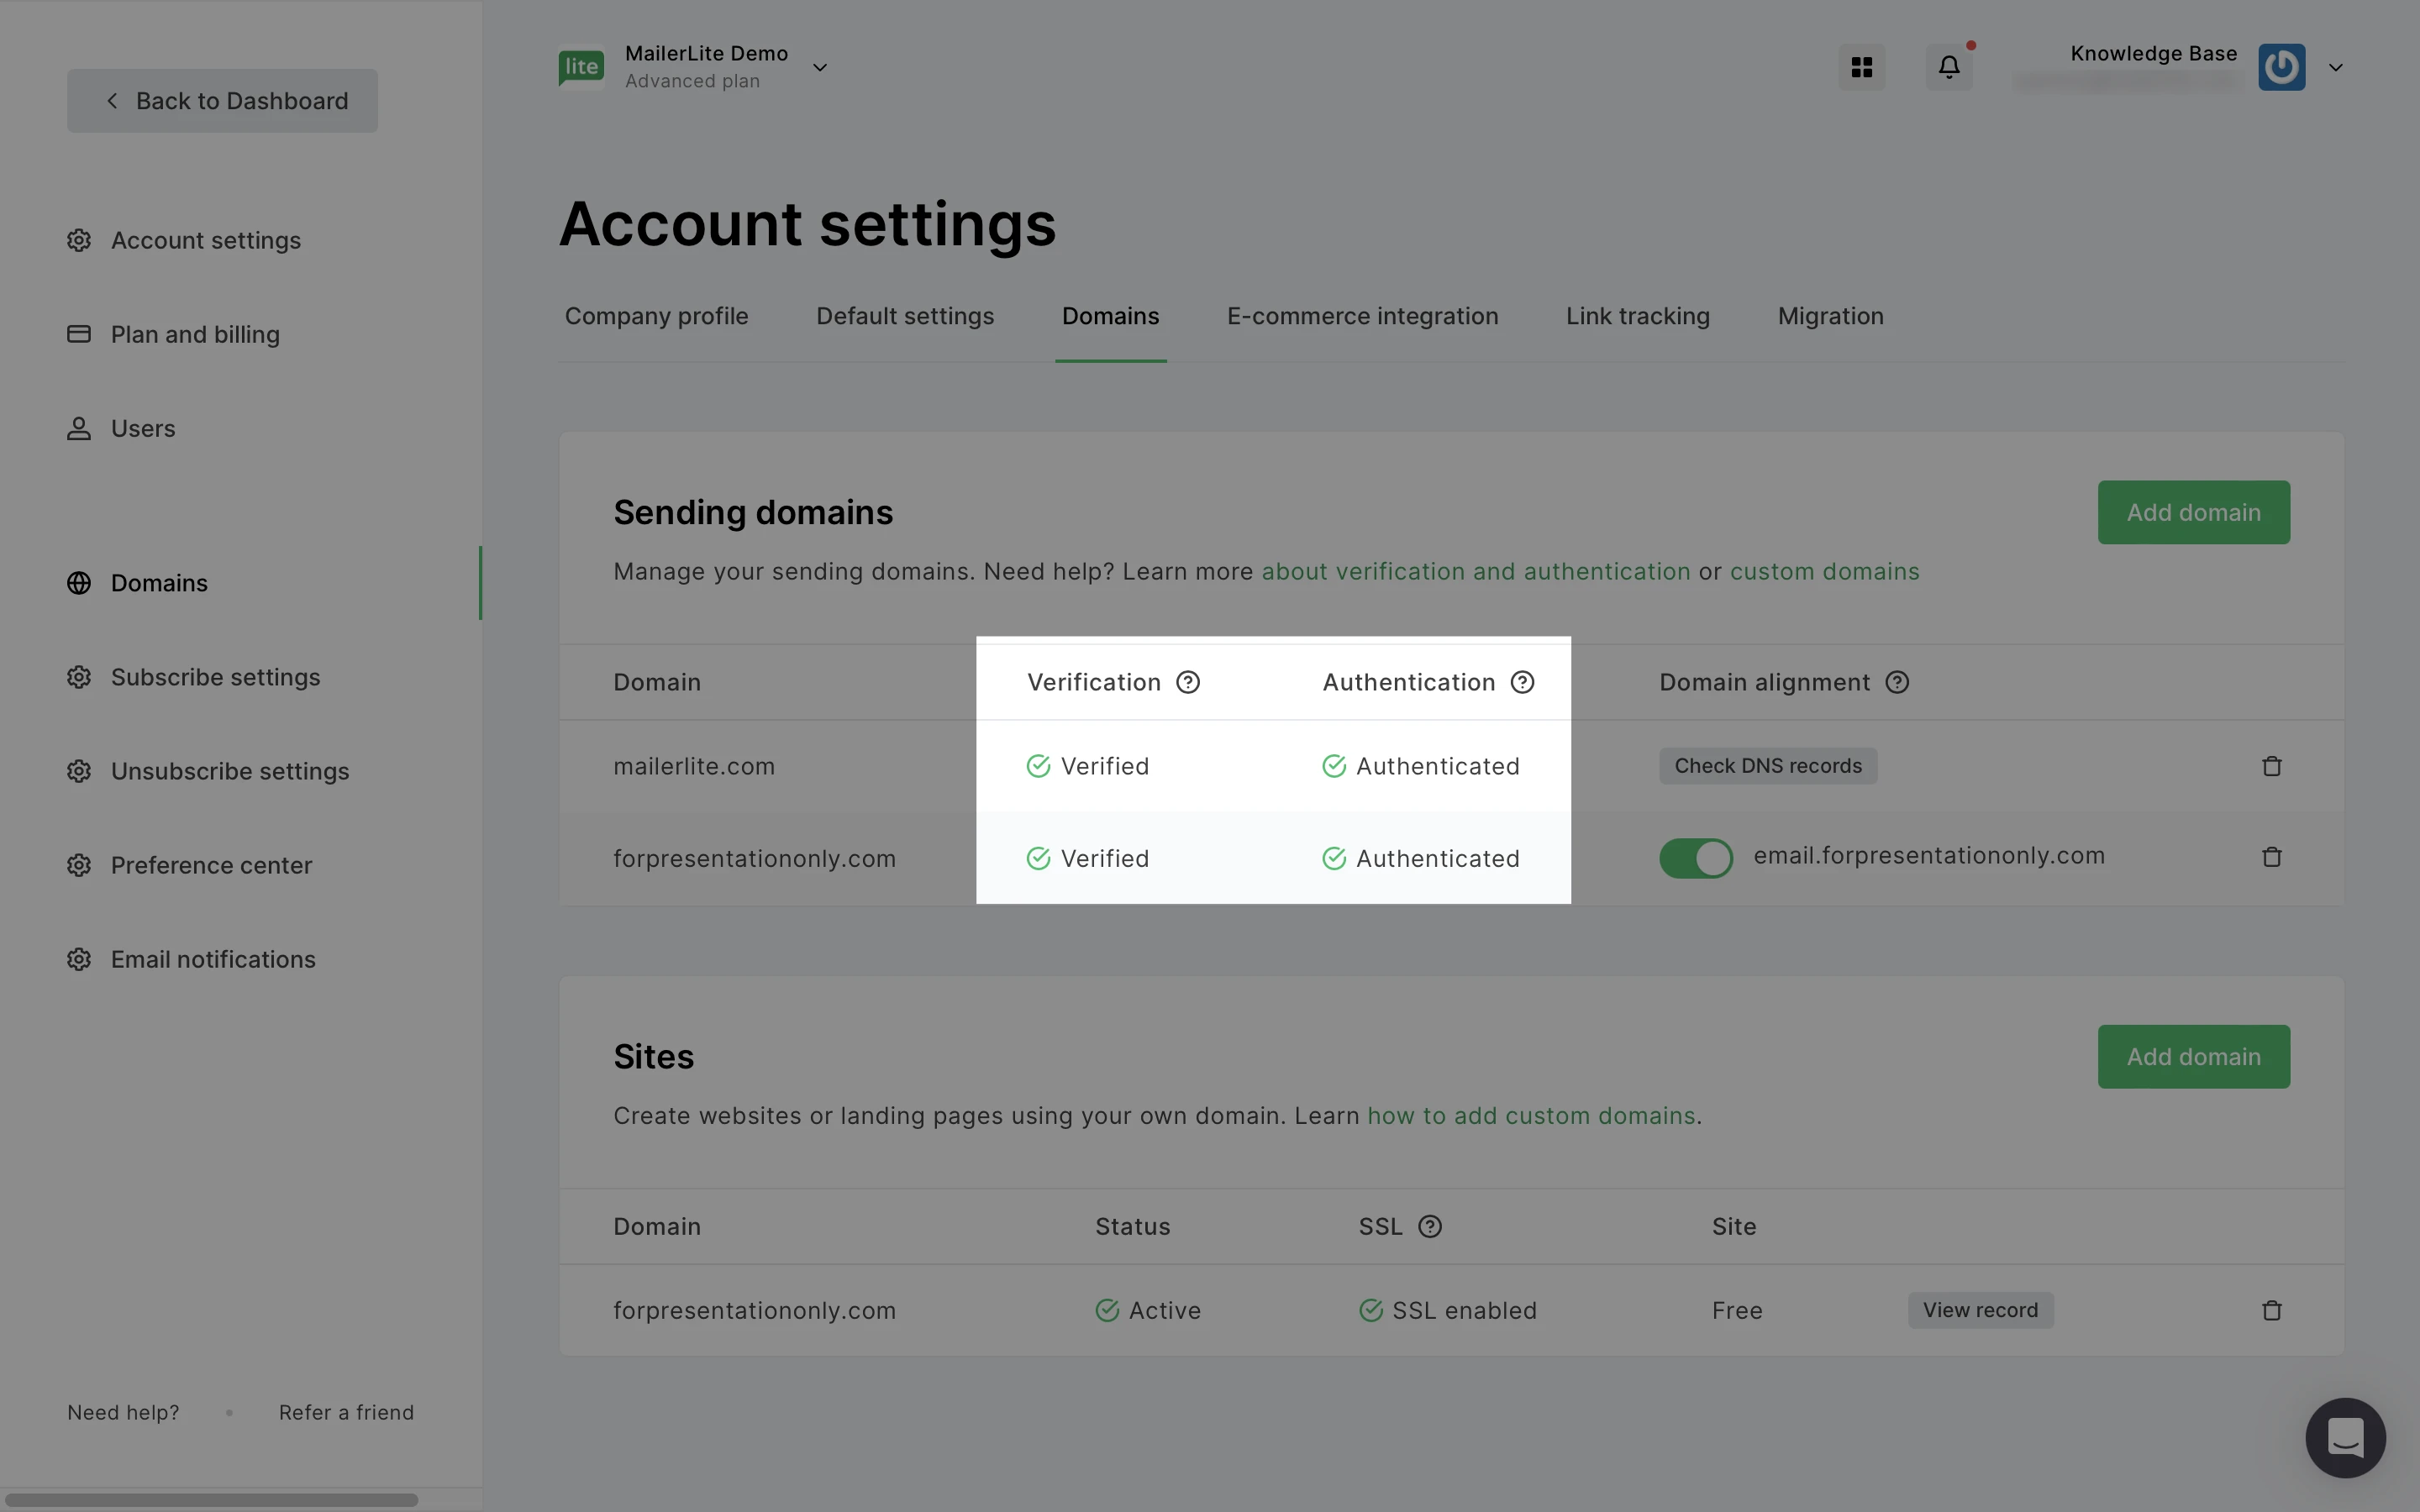The image size is (2420, 1512).
Task: Click the SSL help question icon
Action: pyautogui.click(x=1430, y=1226)
